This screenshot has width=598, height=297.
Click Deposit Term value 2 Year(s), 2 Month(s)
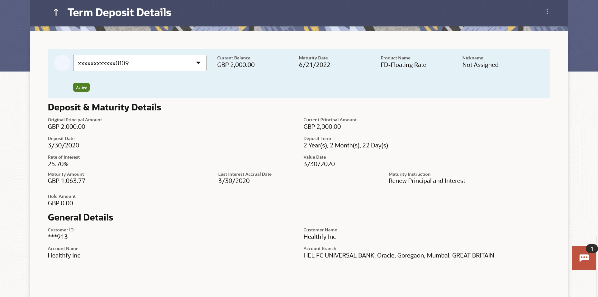pos(346,145)
